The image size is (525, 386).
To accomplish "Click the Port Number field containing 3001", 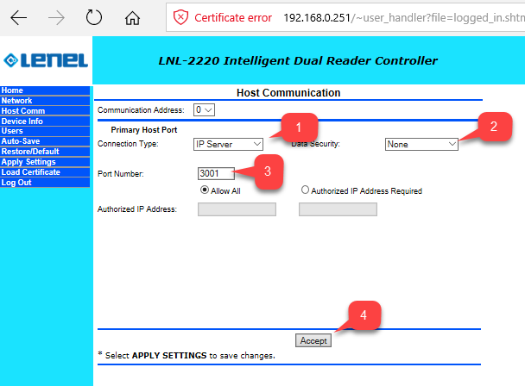I will click(x=216, y=173).
